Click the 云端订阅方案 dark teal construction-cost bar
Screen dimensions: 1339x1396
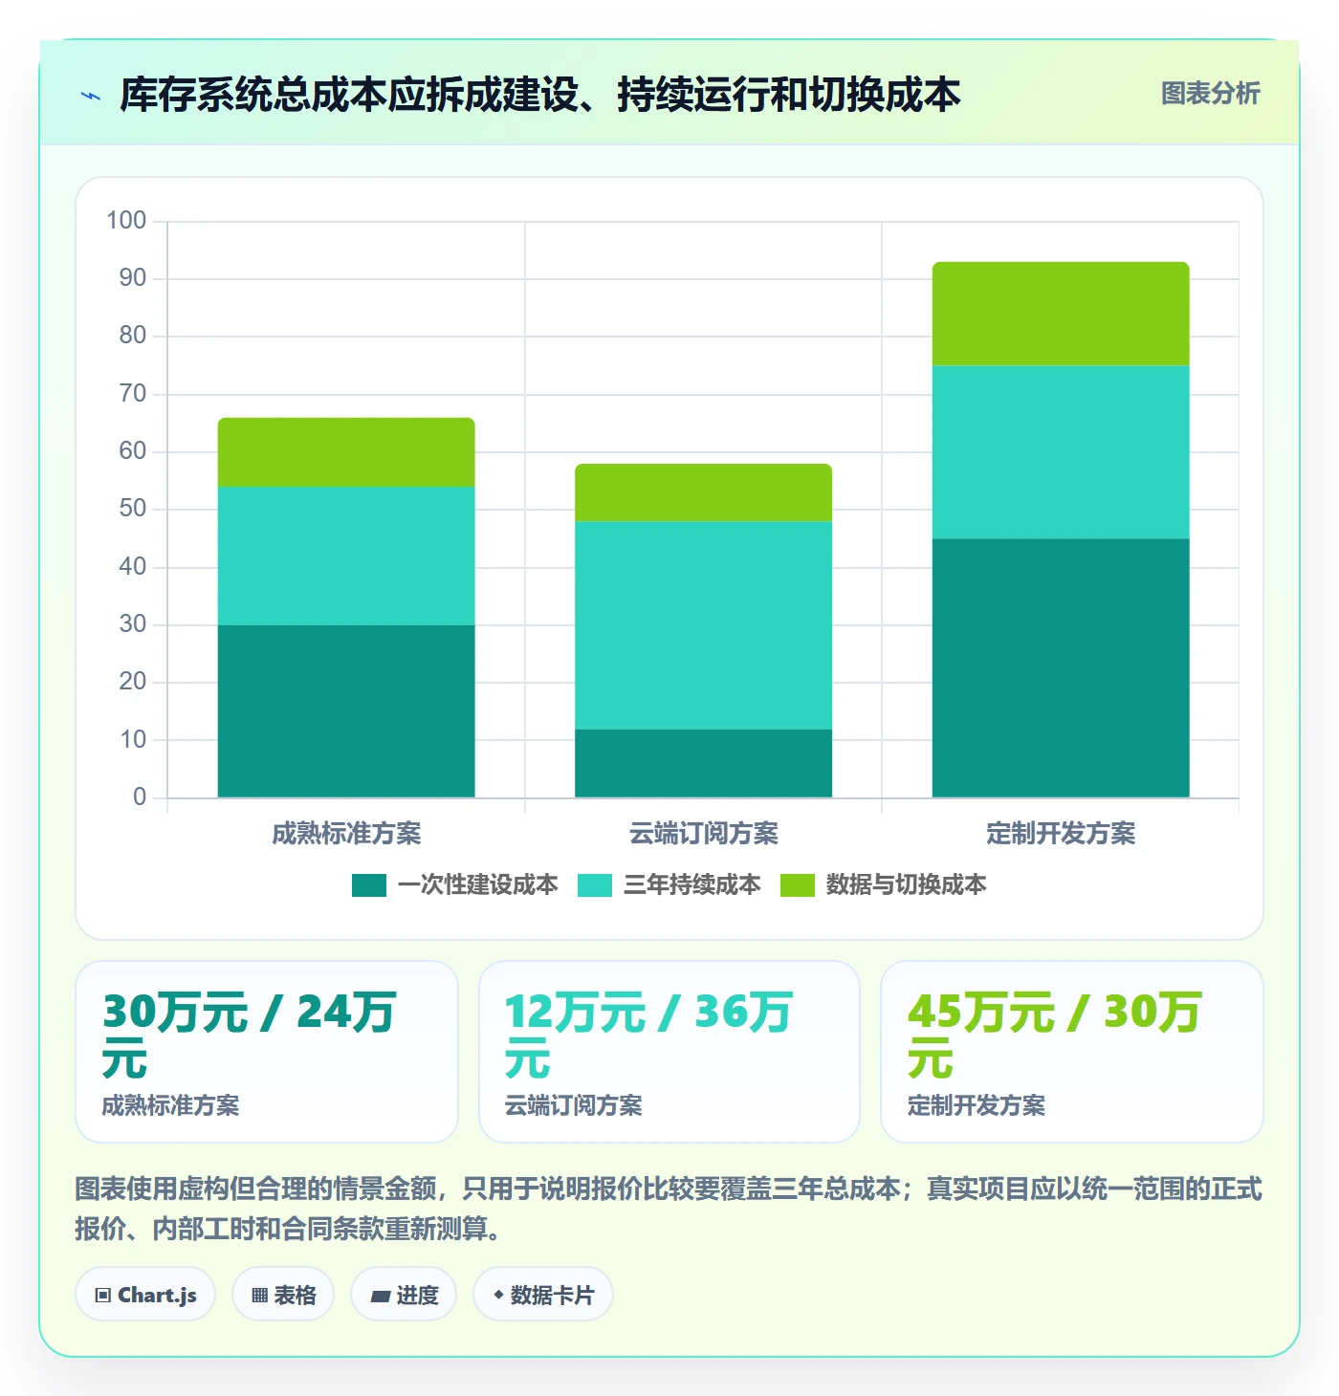coord(703,763)
